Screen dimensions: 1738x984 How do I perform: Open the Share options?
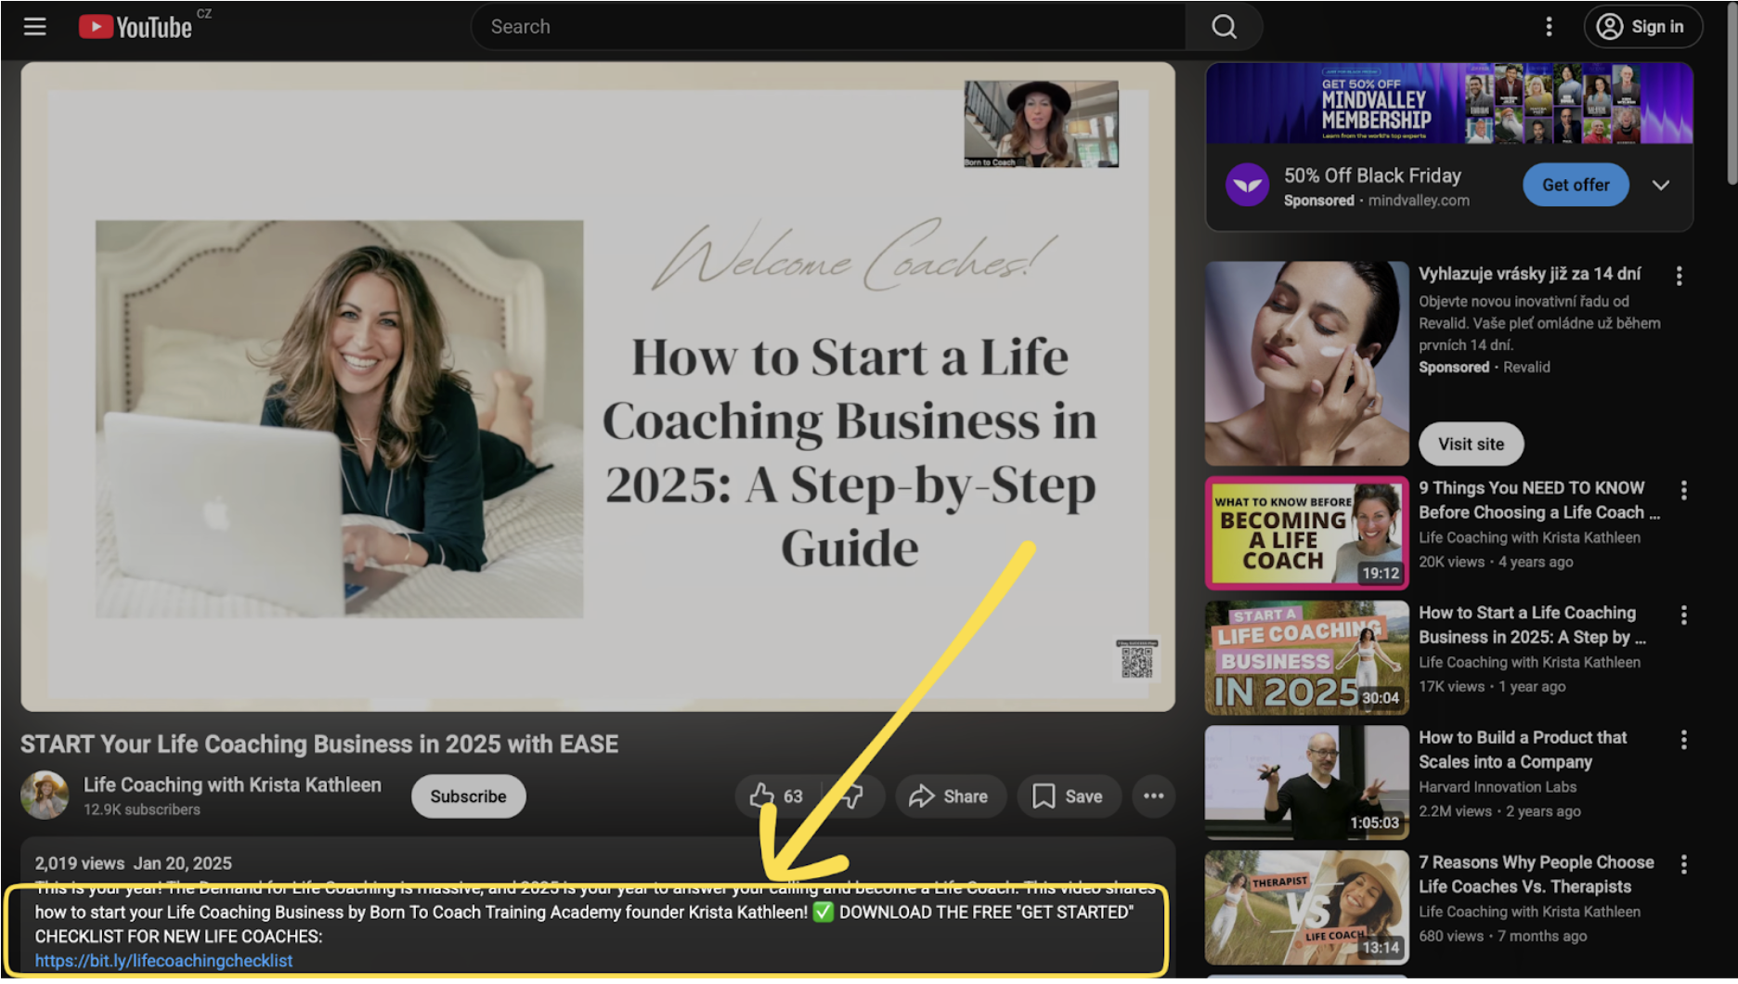(x=949, y=796)
